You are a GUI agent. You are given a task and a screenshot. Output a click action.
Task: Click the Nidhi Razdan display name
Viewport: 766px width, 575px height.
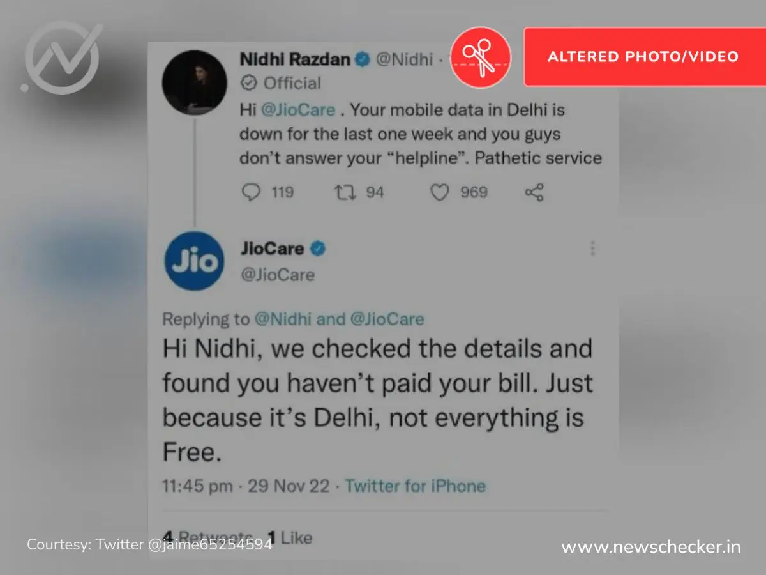point(295,59)
